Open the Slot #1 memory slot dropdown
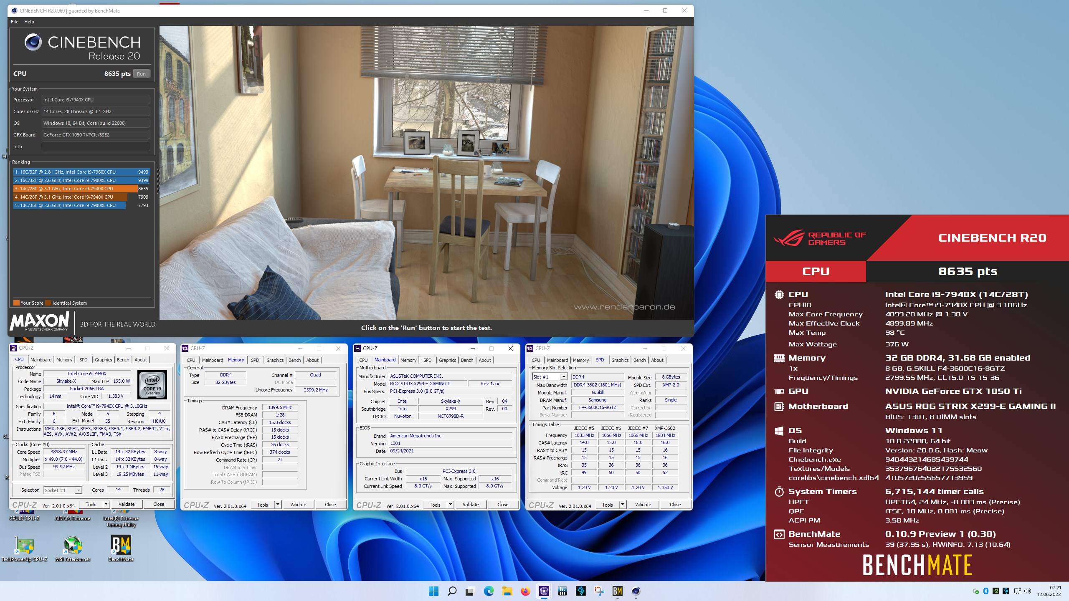The height and width of the screenshot is (601, 1069). pyautogui.click(x=550, y=377)
